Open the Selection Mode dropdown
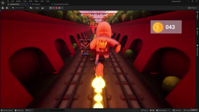This screenshot has width=199, height=112. click(x=19, y=8)
